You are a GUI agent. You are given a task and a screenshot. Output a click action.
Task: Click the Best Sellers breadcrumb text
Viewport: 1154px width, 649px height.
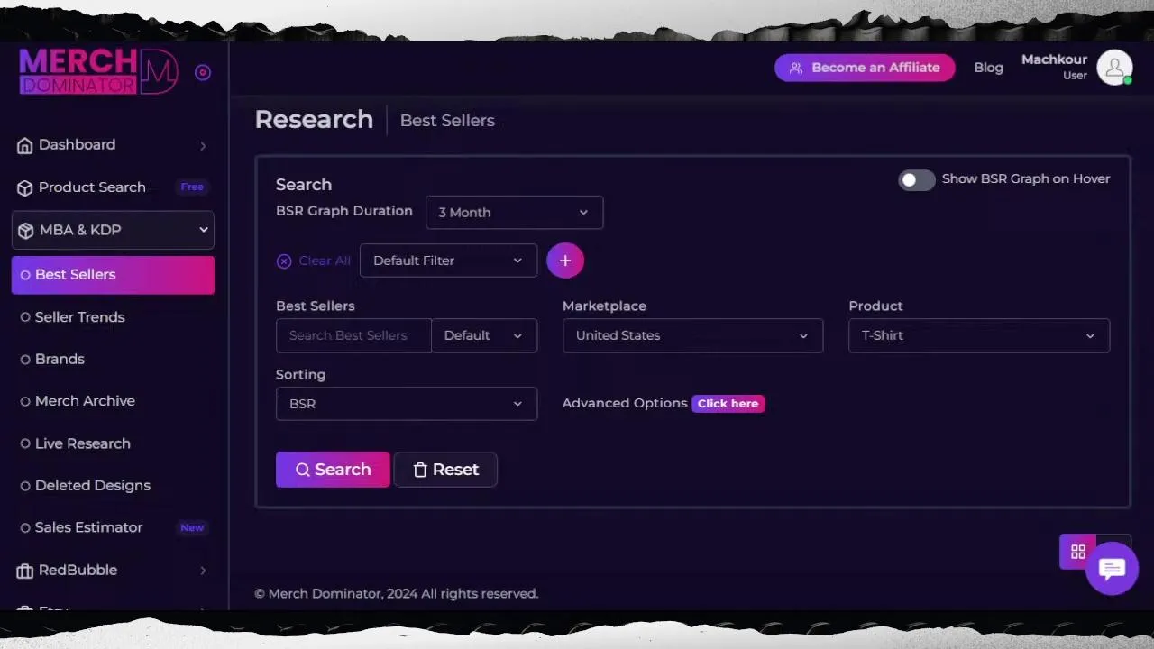tap(447, 121)
